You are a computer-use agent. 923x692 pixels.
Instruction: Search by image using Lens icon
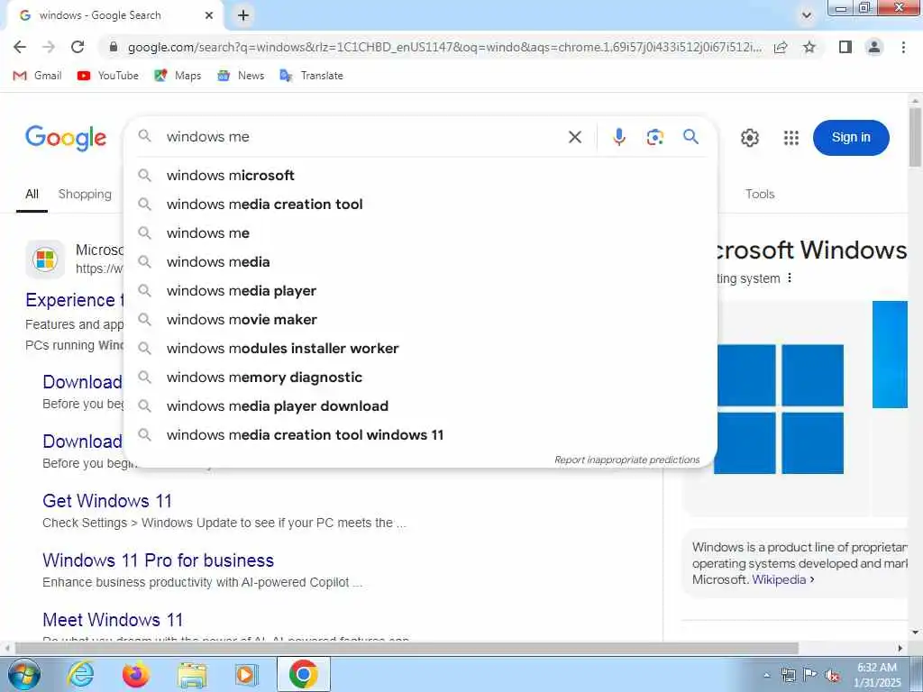[x=654, y=137]
